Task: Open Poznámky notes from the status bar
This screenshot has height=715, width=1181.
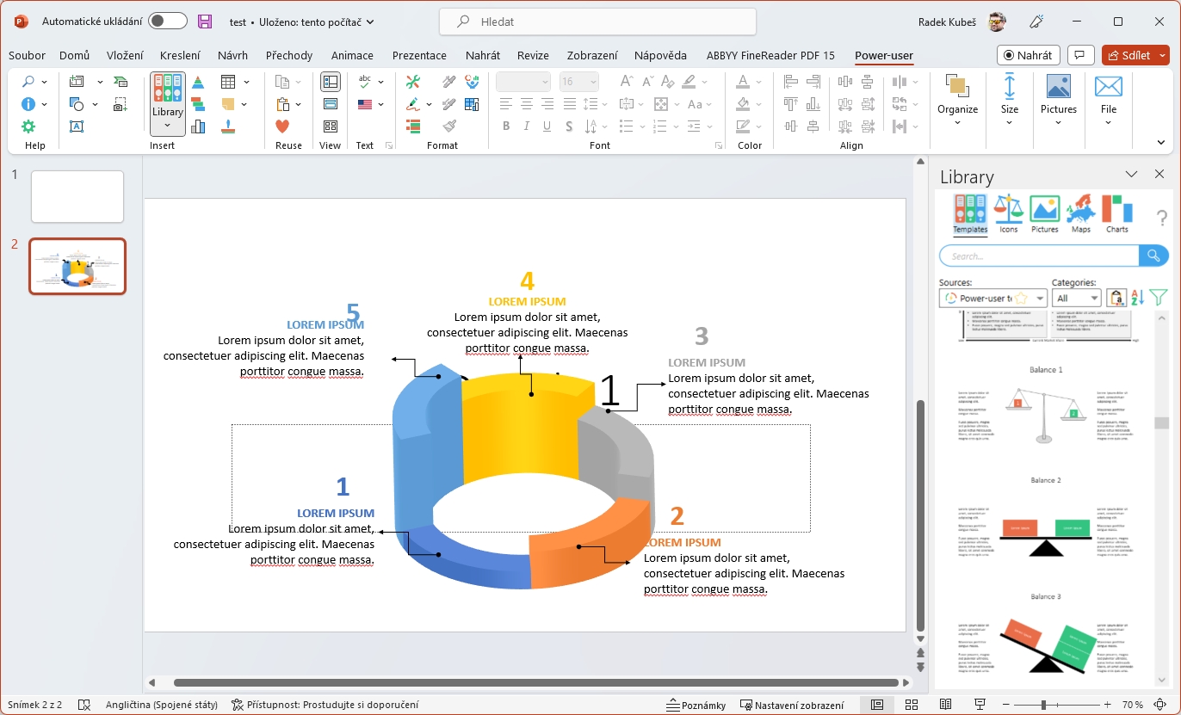Action: [696, 705]
